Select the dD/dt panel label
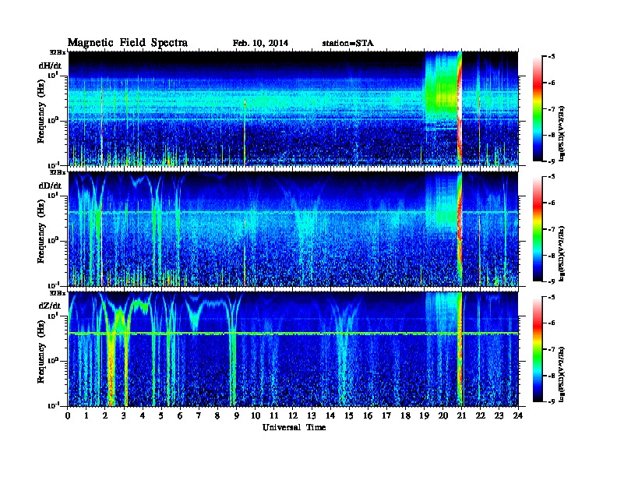 (50, 185)
